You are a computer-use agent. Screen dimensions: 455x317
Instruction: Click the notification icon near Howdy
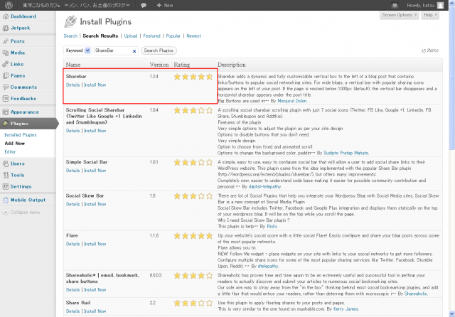tap(395, 5)
